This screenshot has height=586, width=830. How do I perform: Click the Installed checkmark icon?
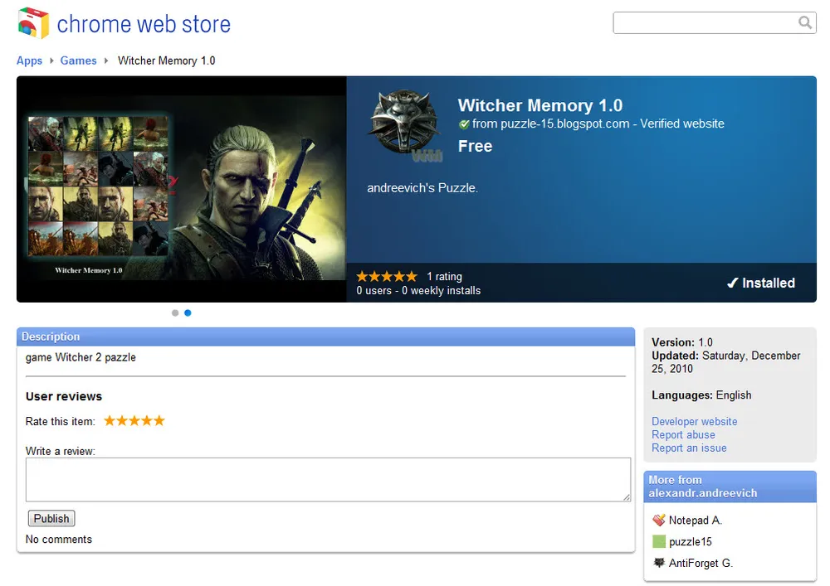click(x=732, y=283)
